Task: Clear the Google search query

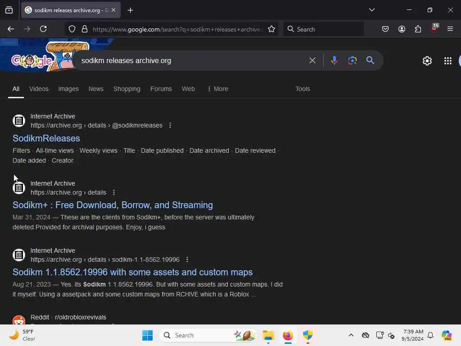Action: (312, 61)
